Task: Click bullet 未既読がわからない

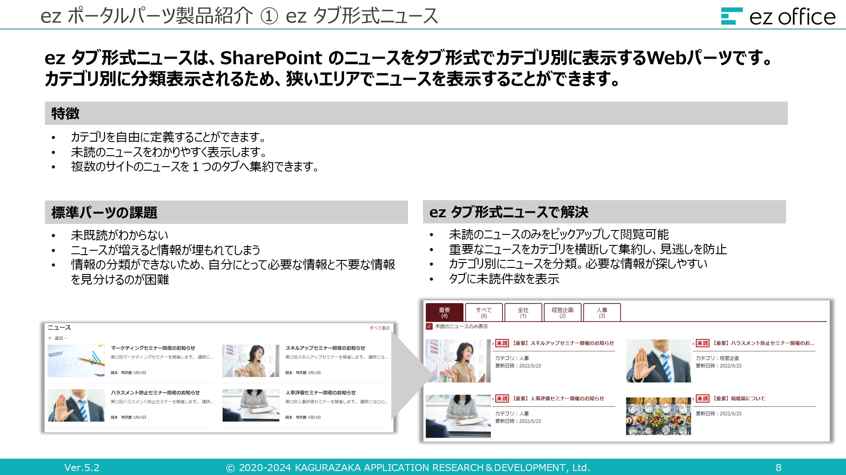Action: tap(119, 235)
